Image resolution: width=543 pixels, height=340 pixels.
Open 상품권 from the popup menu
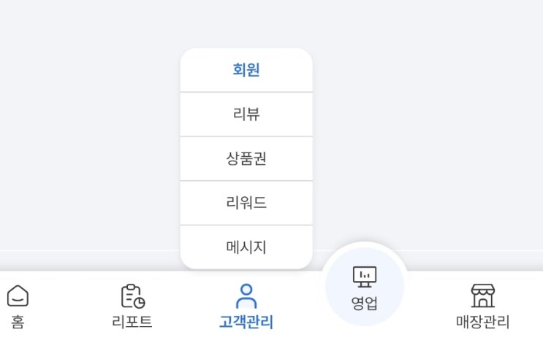click(246, 158)
